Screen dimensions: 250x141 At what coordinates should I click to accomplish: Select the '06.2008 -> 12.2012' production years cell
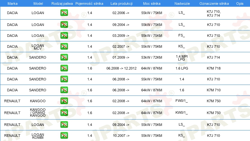click(x=121, y=68)
